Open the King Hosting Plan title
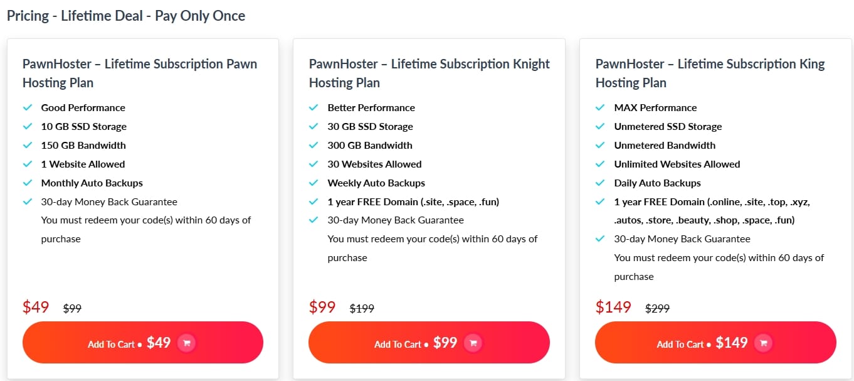The height and width of the screenshot is (381, 854). (x=710, y=73)
